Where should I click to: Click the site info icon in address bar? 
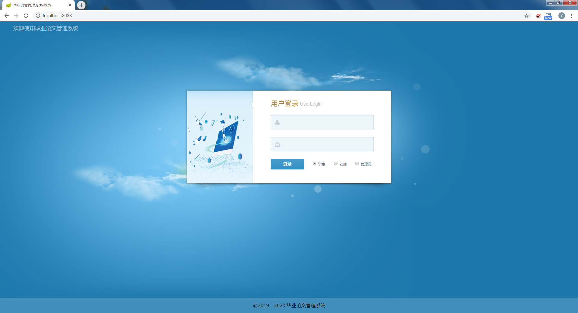(x=37, y=16)
